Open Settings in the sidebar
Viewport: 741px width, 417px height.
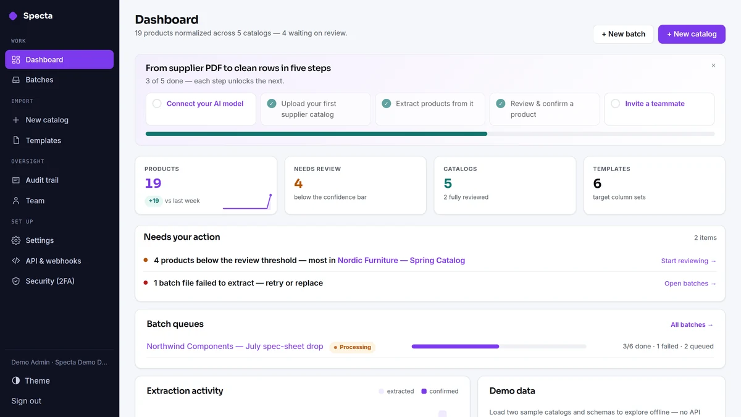click(59, 240)
